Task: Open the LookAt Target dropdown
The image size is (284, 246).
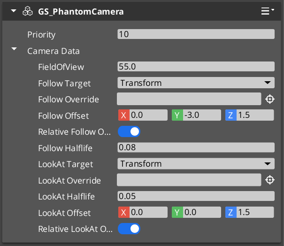Action: click(195, 164)
